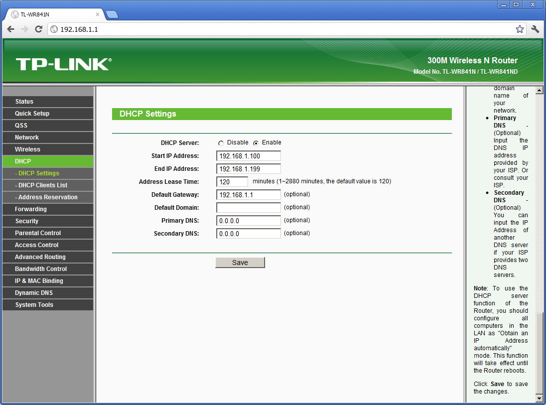This screenshot has height=405, width=546.
Task: Click the Default Domain field
Action: (248, 208)
